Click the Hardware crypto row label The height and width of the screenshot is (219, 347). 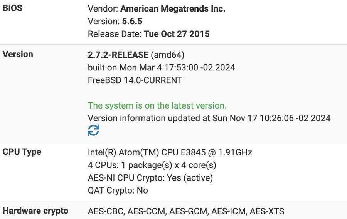(x=35, y=211)
